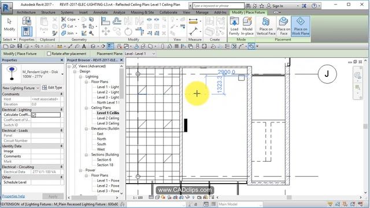Select Level 2 Ceiling plan view
The width and height of the screenshot is (370, 208).
[x=108, y=118]
